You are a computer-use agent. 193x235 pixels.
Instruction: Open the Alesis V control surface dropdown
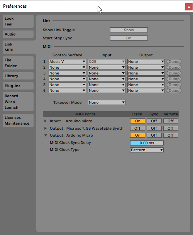(67, 62)
